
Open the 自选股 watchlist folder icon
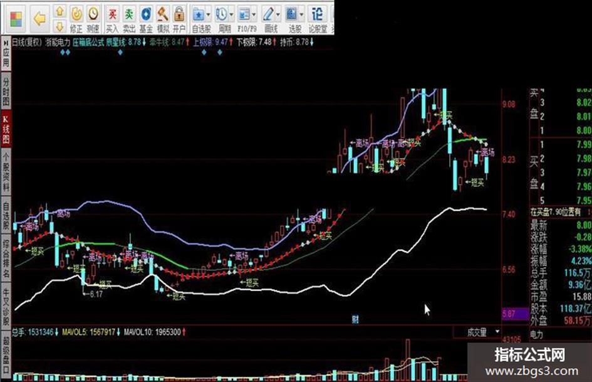click(199, 15)
